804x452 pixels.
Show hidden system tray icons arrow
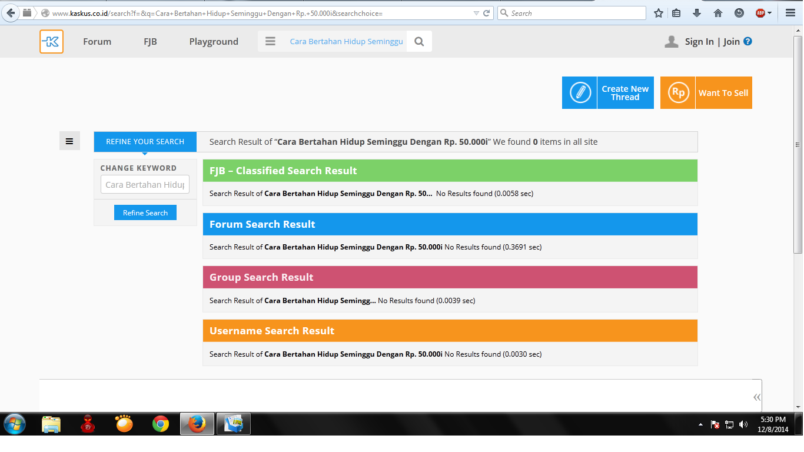(x=700, y=424)
